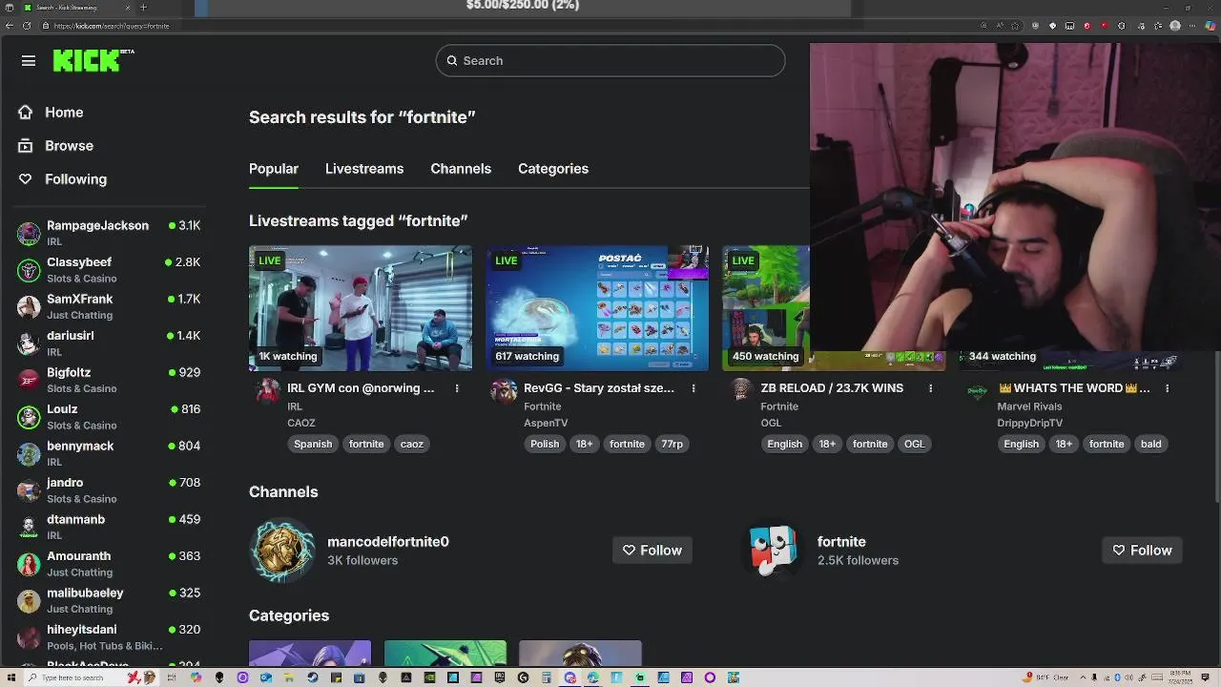Click browser back arrow

(x=10, y=26)
